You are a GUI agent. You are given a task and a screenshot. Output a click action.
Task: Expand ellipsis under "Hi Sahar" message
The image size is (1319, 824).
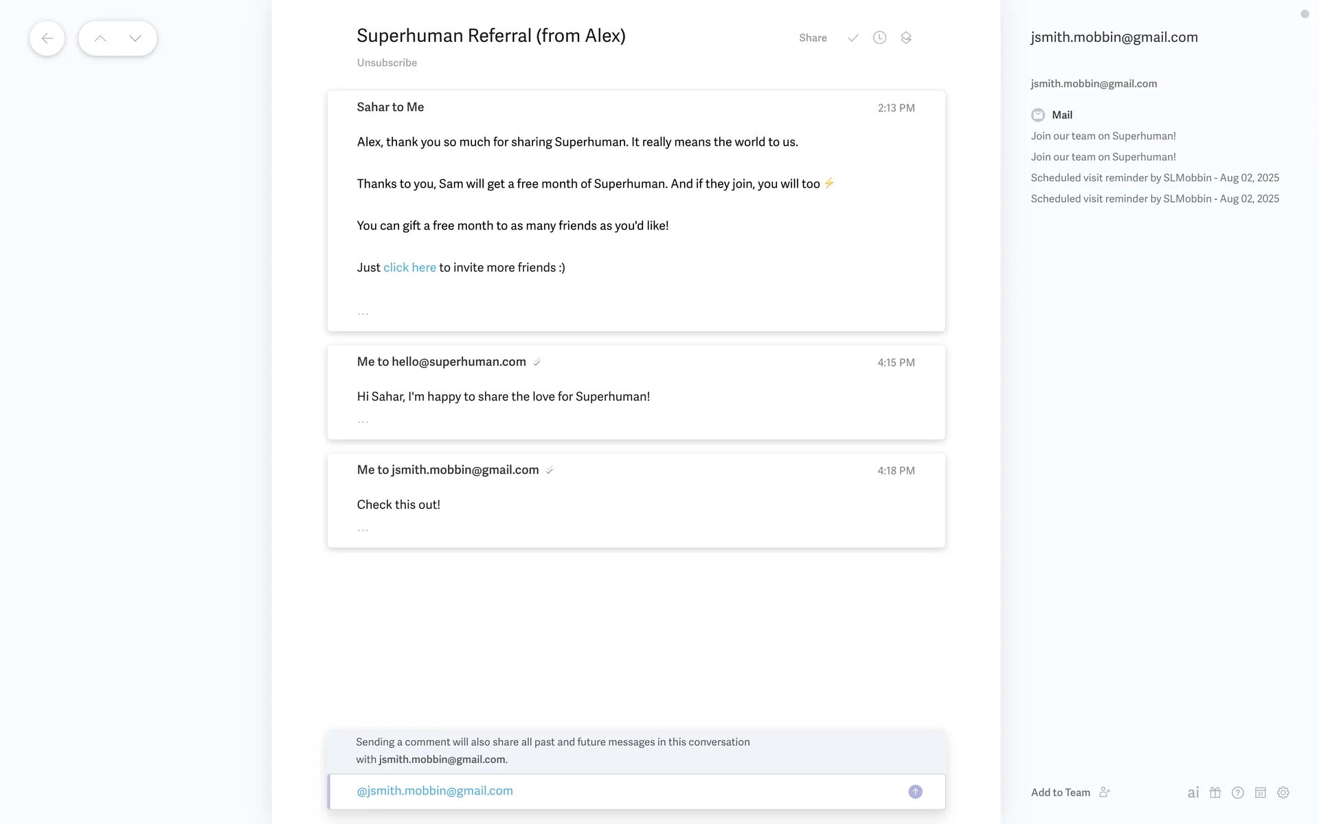(x=363, y=421)
